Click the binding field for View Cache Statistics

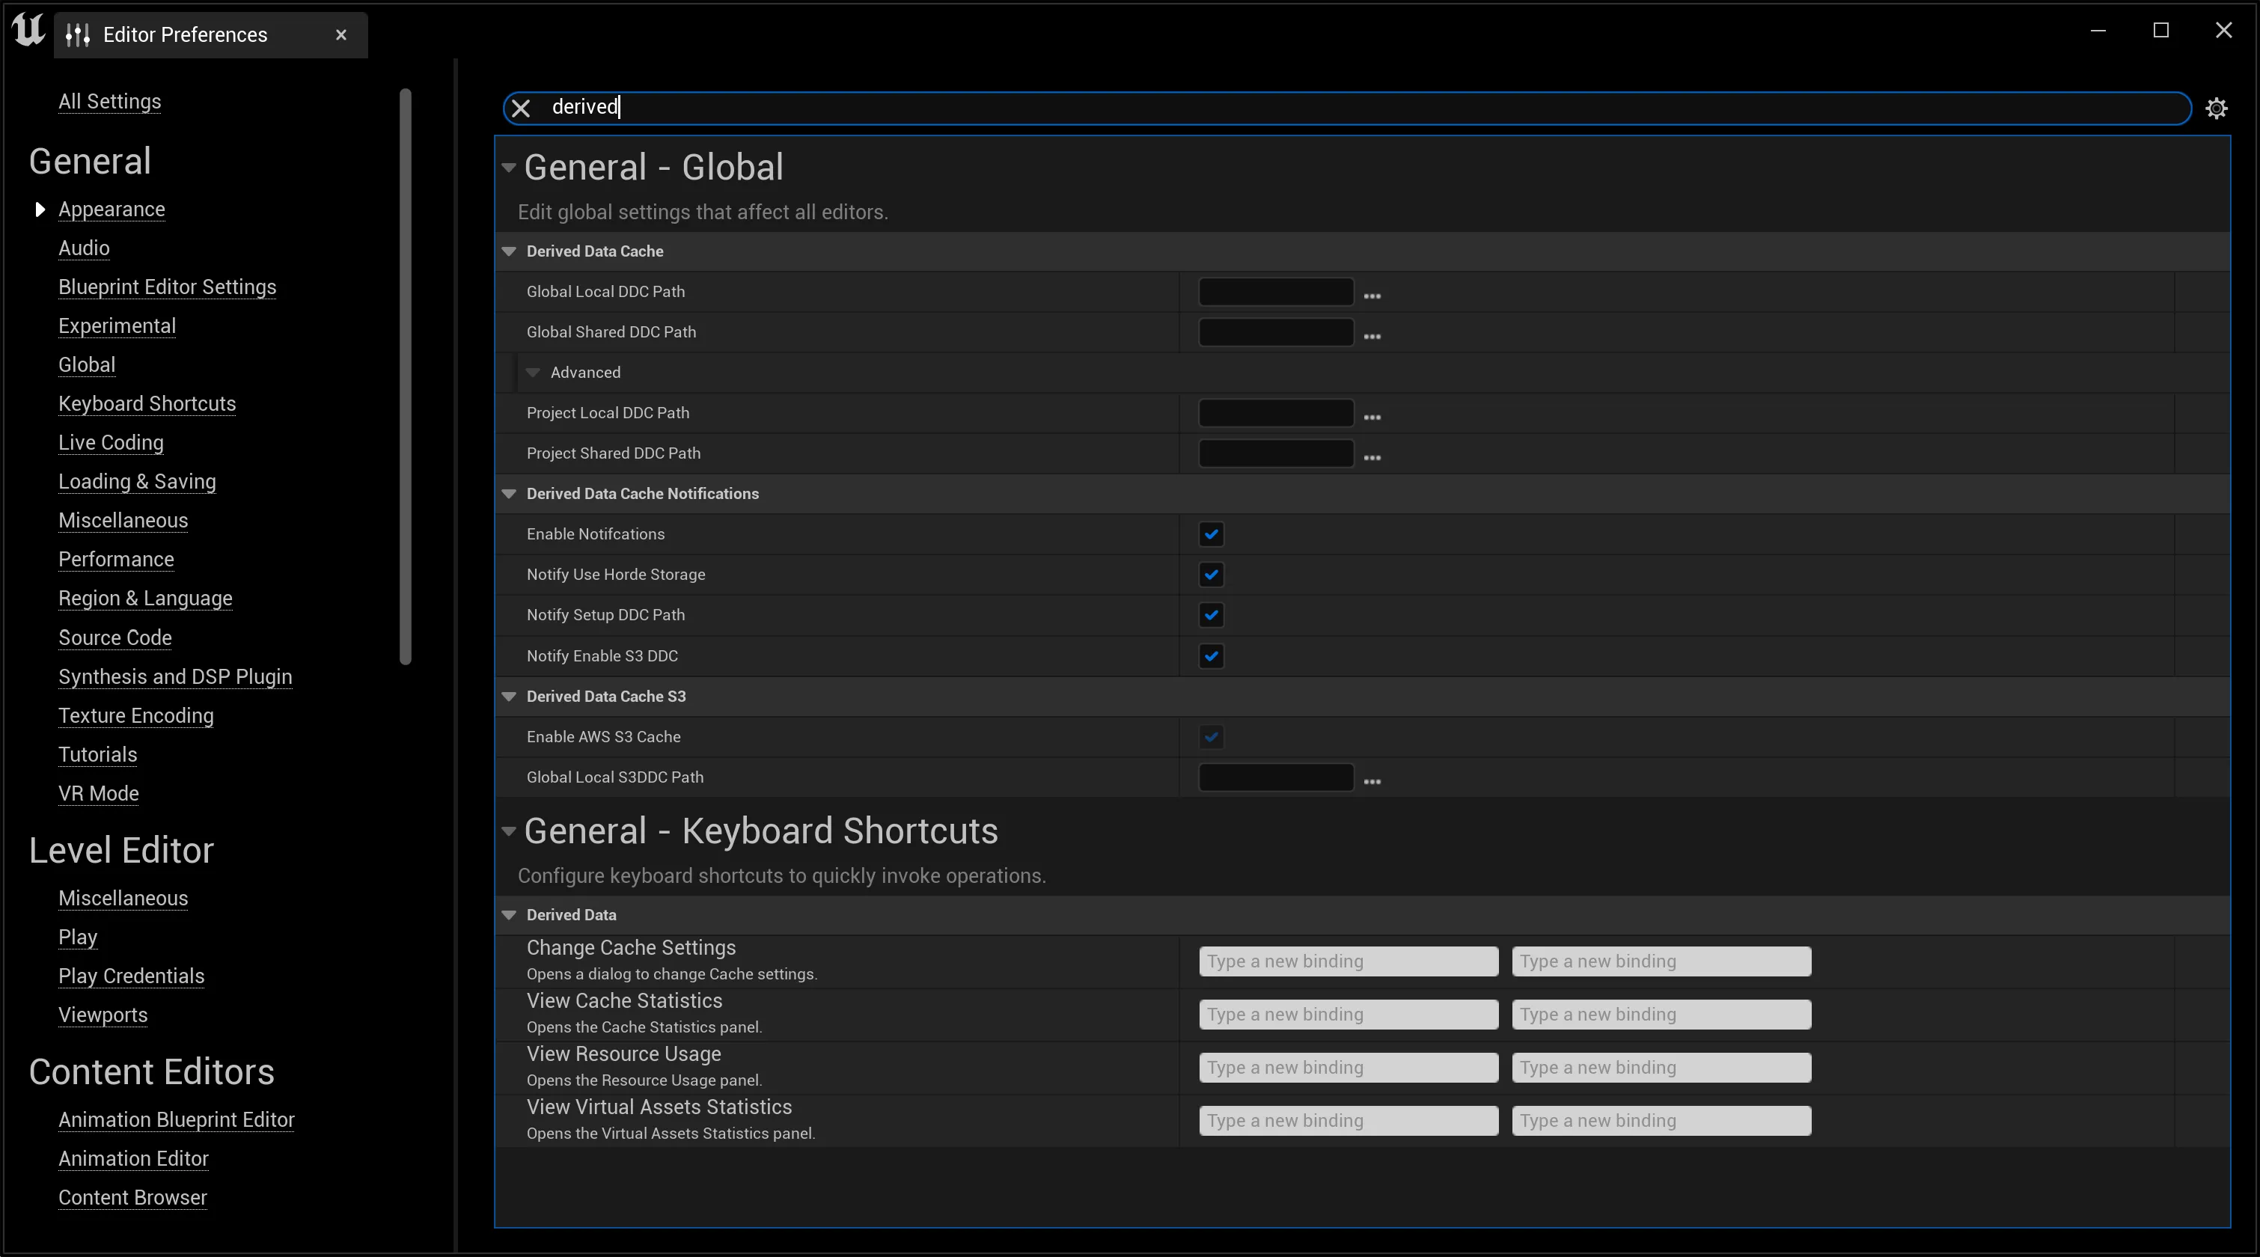coord(1348,1014)
